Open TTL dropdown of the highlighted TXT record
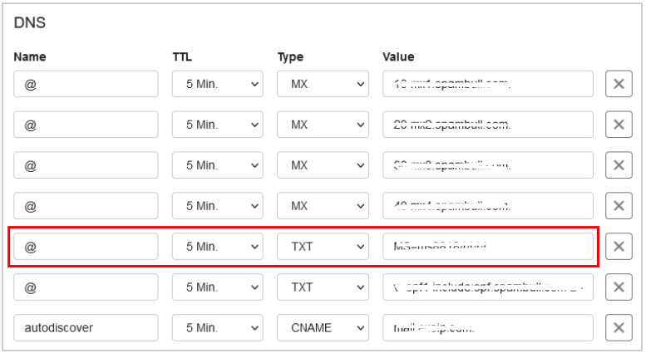This screenshot has width=646, height=358. click(x=217, y=247)
